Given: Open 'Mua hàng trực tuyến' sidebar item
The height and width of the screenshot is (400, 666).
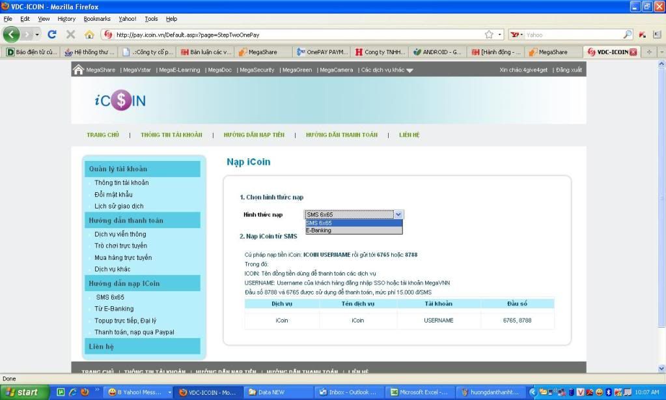Looking at the screenshot, I should pos(123,257).
